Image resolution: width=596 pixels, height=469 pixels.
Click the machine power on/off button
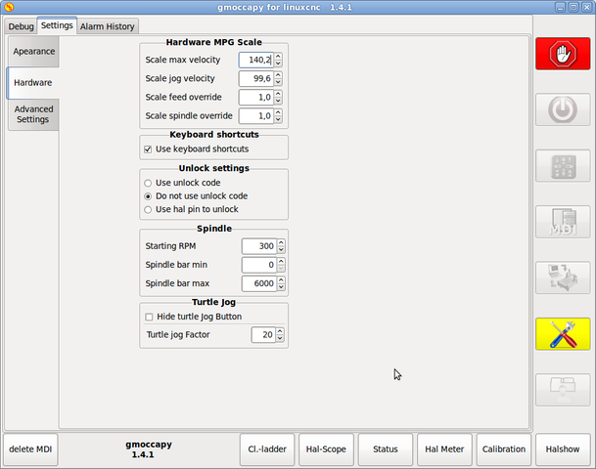[563, 109]
